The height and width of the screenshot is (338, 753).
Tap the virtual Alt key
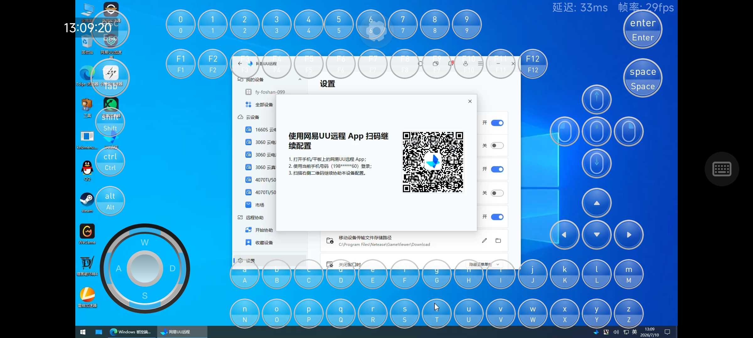pyautogui.click(x=110, y=201)
